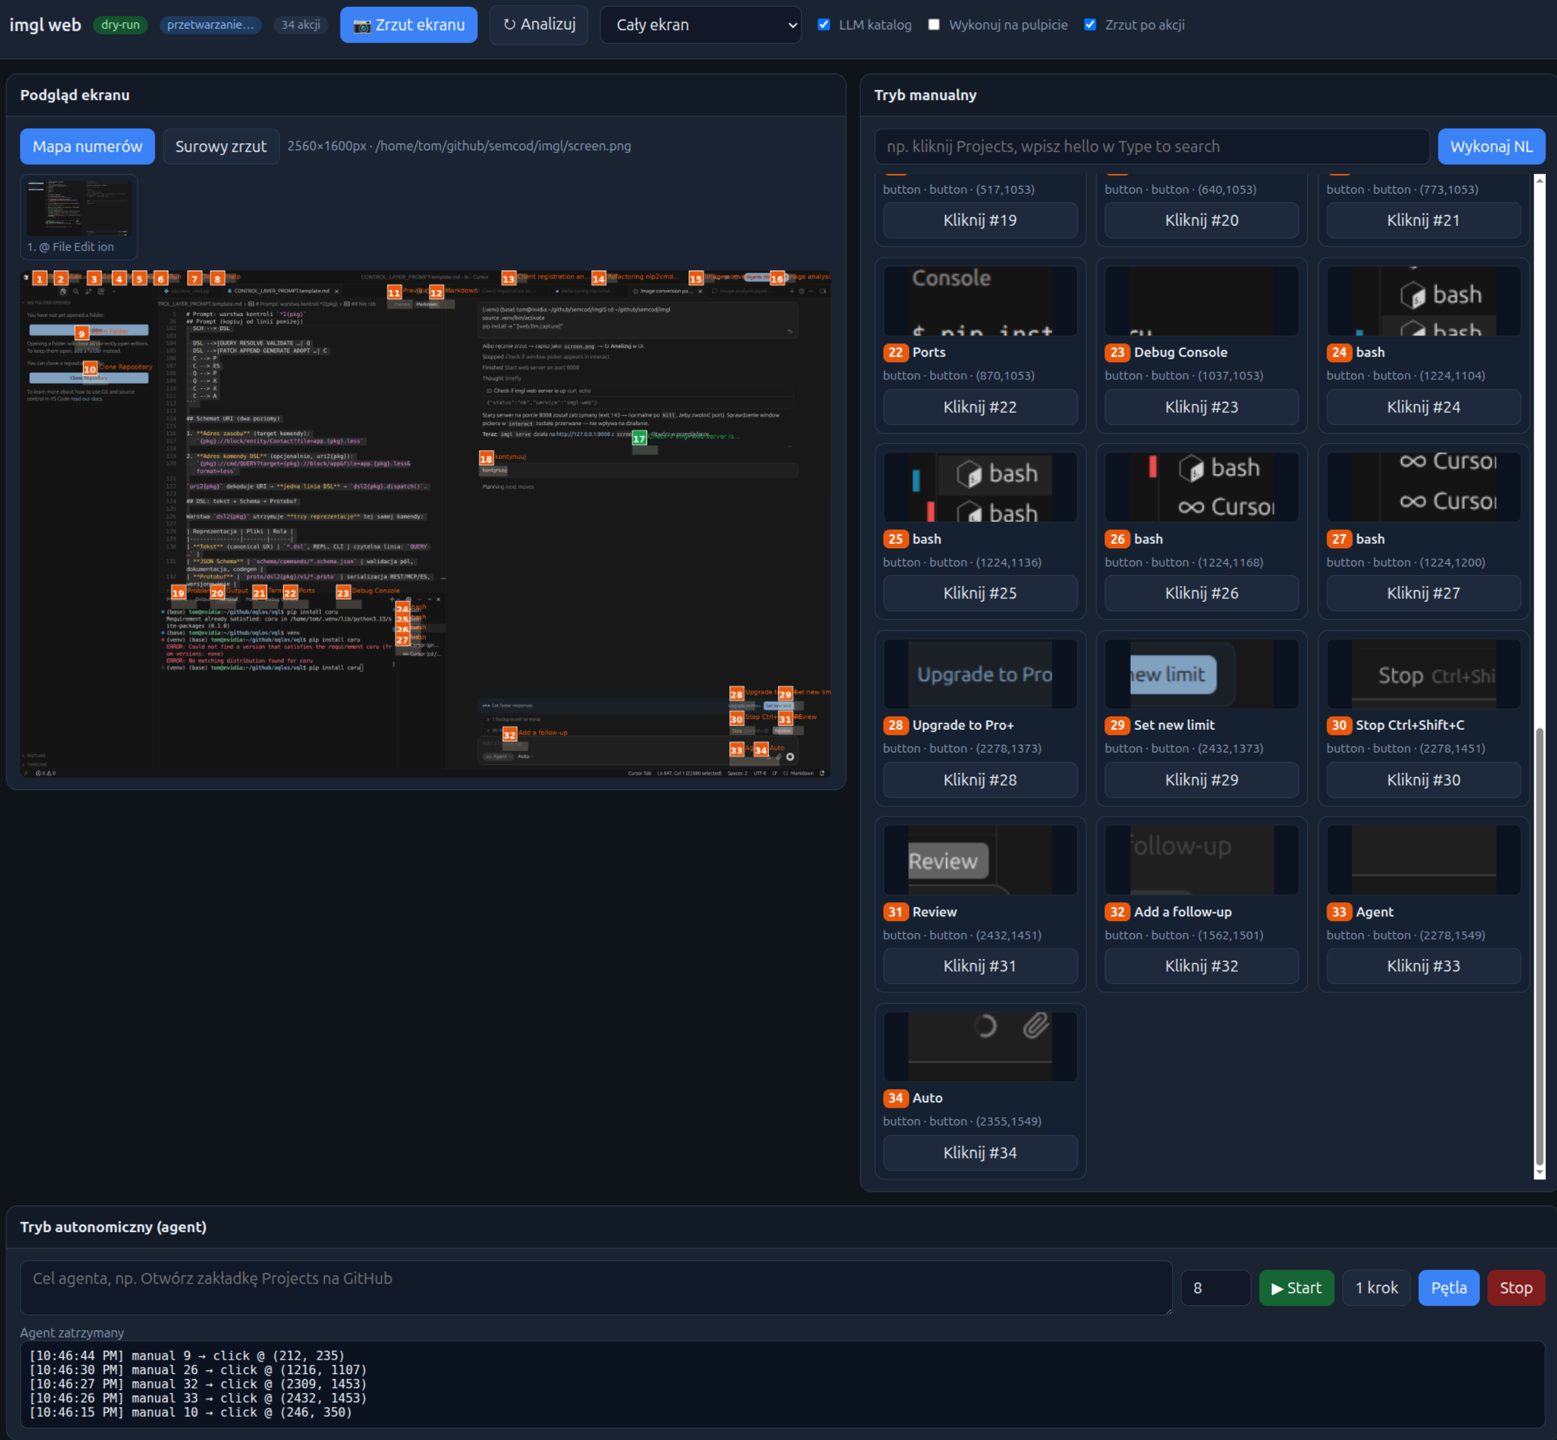Open the bash thumbnail of card 25
1557x1440 pixels.
(980, 487)
